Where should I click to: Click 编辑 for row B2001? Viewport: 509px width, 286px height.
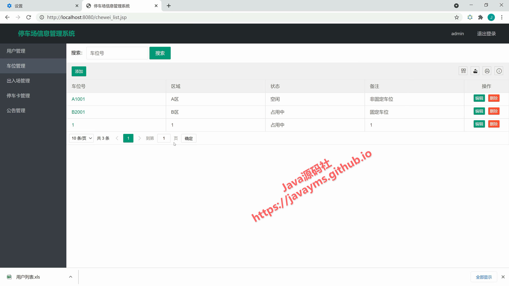(479, 111)
